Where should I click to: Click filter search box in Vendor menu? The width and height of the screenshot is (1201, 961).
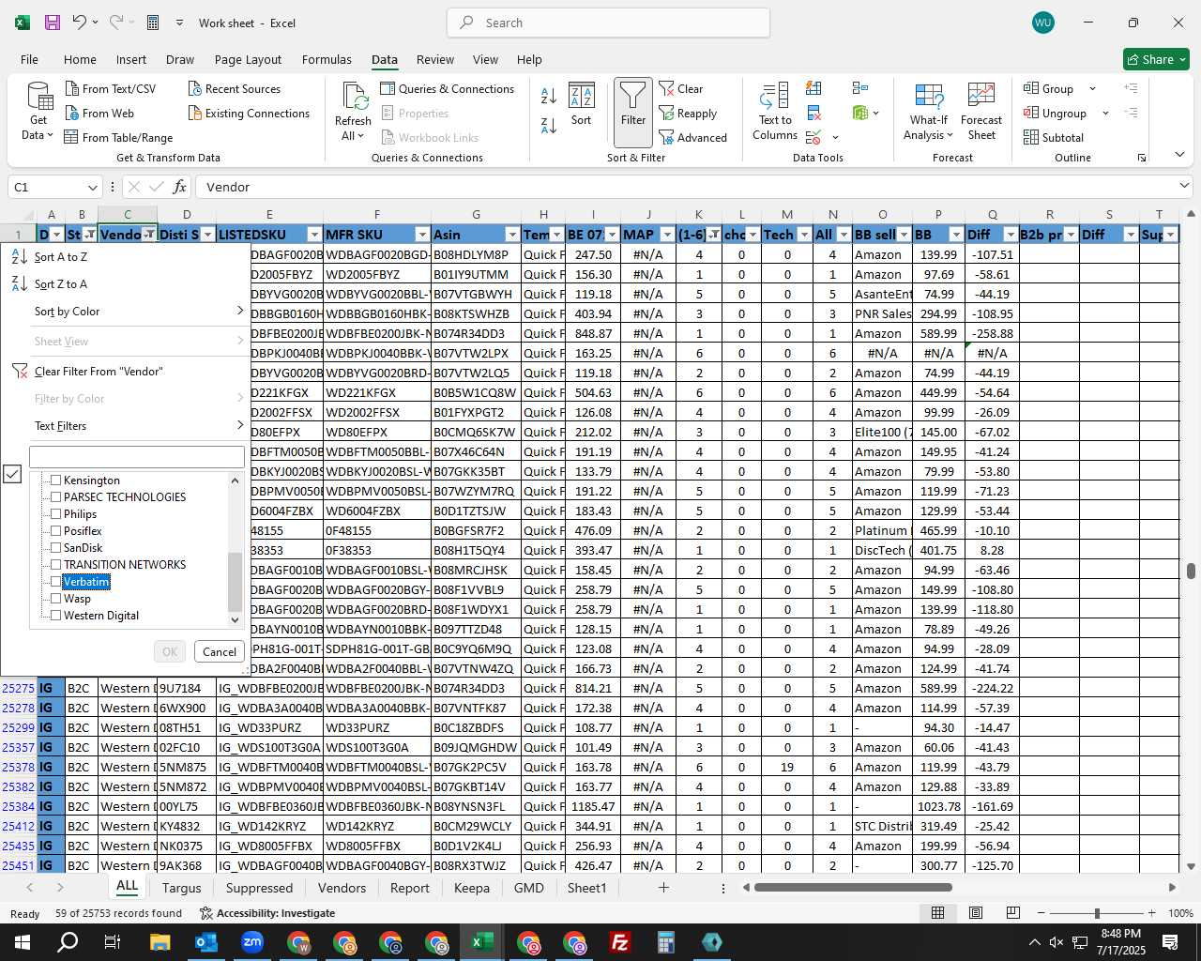click(x=137, y=457)
